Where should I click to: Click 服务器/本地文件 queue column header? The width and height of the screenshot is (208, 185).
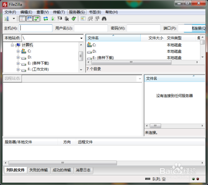[30, 142]
